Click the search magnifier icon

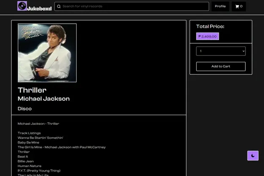(59, 6)
